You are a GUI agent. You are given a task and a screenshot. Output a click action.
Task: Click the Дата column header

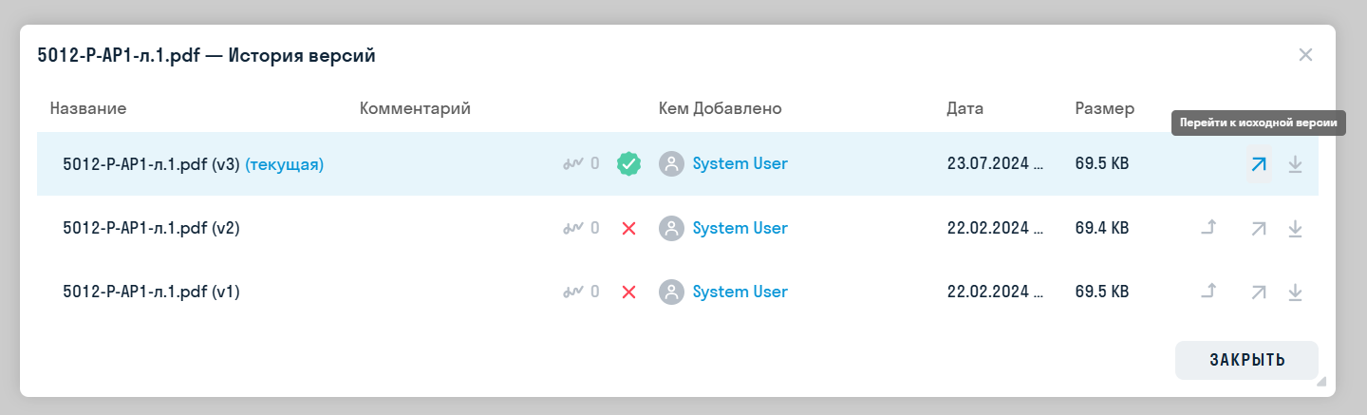point(964,108)
